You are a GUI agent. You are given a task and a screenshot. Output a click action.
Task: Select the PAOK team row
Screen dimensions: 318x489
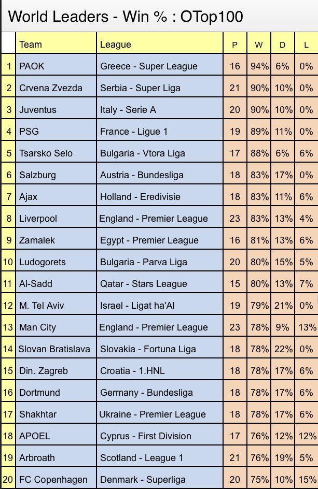(31, 66)
